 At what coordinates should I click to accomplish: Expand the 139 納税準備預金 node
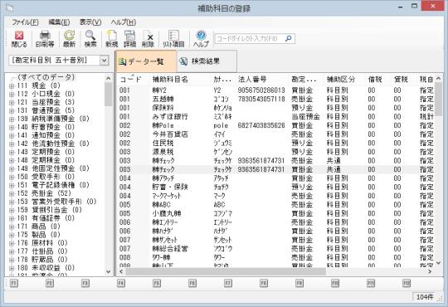(12, 119)
